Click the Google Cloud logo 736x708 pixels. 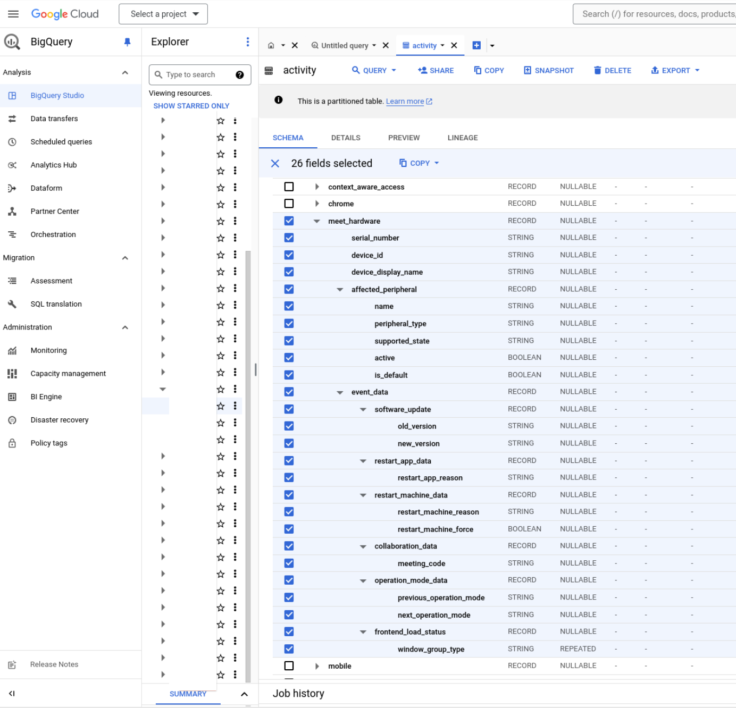65,14
